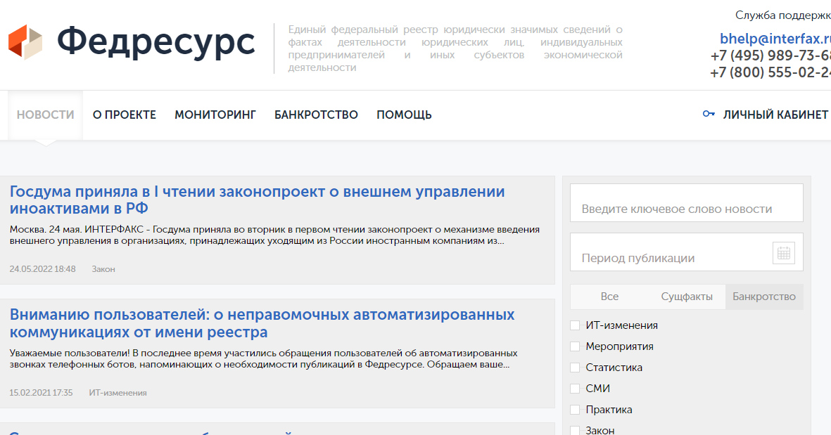Click the Уважаемые пользователи summary text
Viewport: 831px width, 435px height.
pos(263,358)
